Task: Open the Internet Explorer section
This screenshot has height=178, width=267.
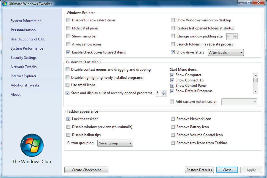Action: pos(23,76)
